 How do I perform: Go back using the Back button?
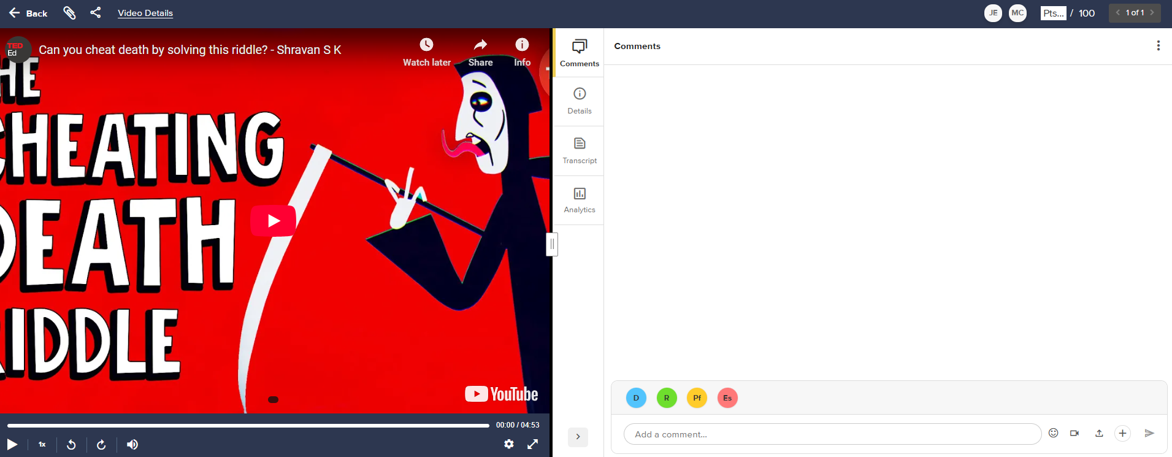(x=28, y=13)
